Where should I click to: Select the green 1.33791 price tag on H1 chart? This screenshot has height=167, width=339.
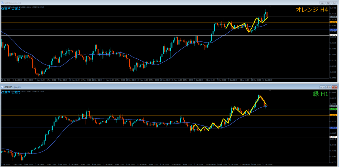coord(333,109)
